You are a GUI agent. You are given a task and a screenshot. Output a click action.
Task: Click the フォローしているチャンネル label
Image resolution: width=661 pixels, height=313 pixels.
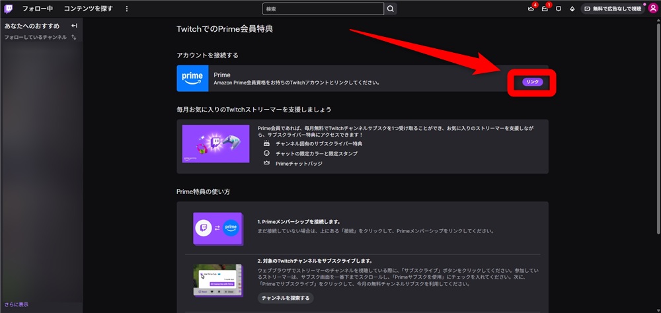point(36,37)
